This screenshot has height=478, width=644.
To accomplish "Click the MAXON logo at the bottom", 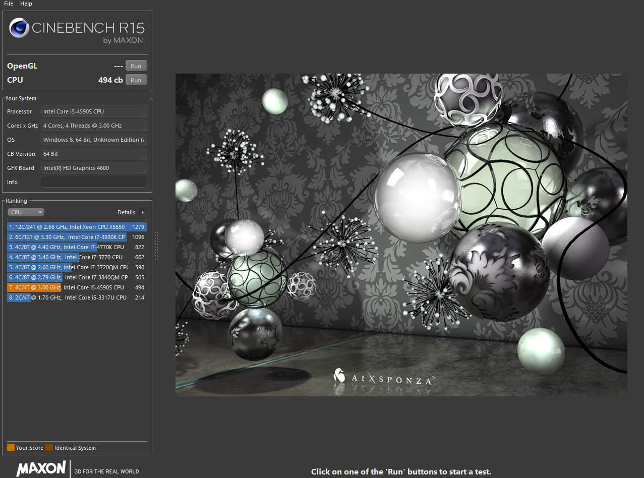I will point(41,468).
